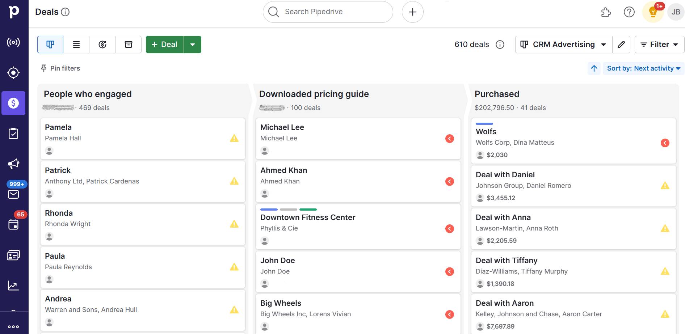Click the green Deal button
This screenshot has height=334, width=685.
click(164, 44)
